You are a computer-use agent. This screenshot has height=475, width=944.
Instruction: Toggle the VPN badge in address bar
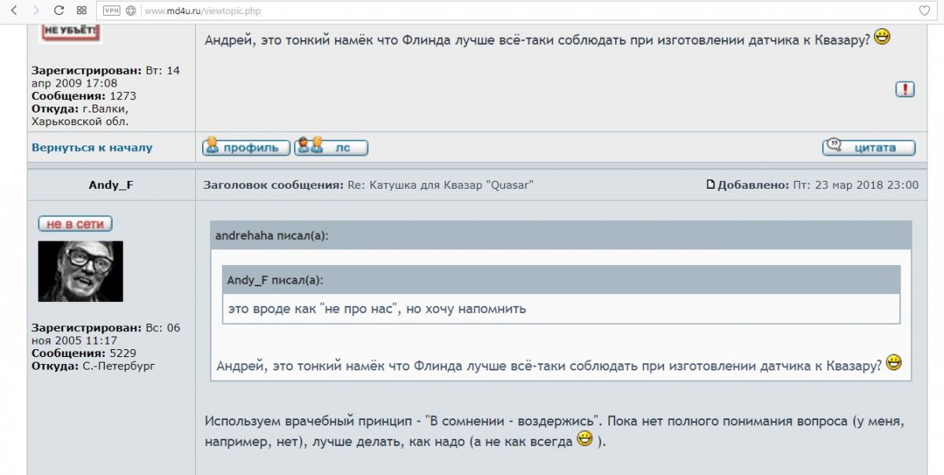(x=112, y=11)
